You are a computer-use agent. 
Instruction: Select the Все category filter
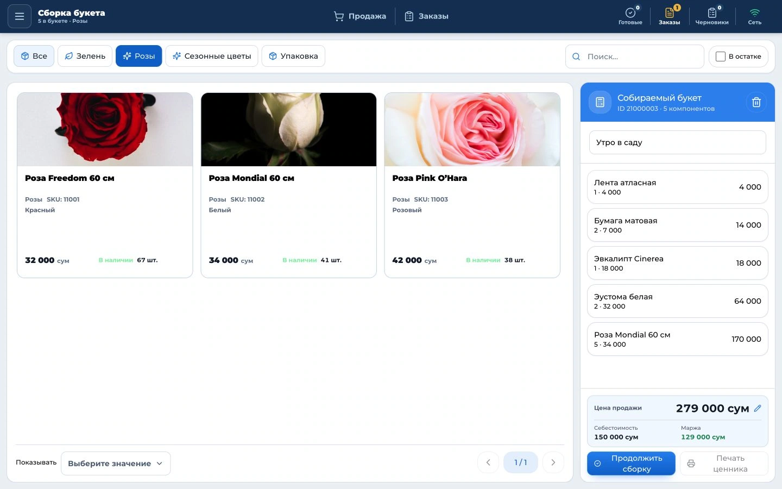(x=34, y=56)
